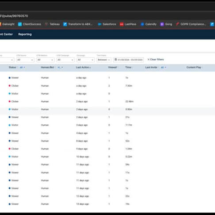Click Visitor status dot in 8.30m row
The height and width of the screenshot is (215, 215).
[10, 109]
